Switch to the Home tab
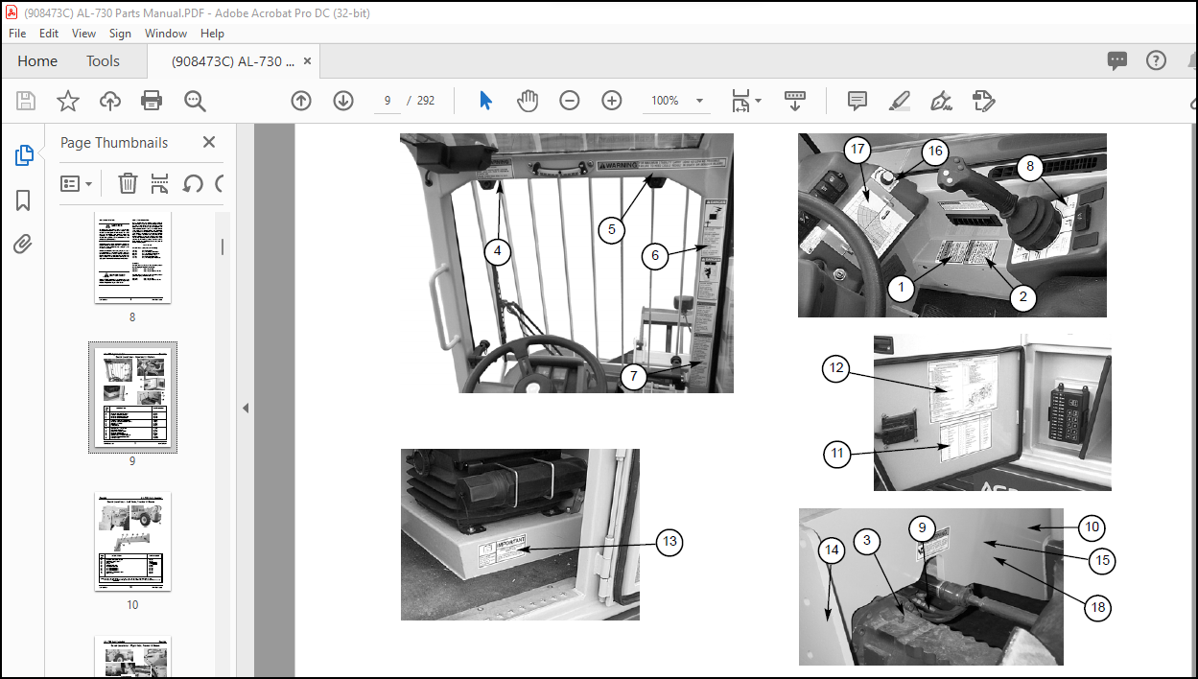 click(x=37, y=60)
